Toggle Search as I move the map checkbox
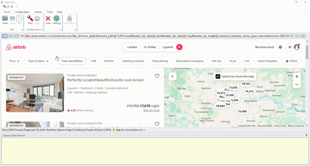The width and height of the screenshot is (310, 166). tap(218, 76)
